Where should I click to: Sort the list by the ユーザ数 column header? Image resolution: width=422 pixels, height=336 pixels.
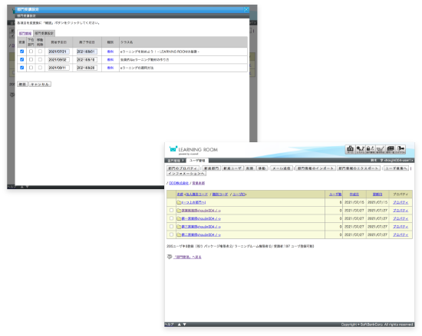[x=335, y=195]
